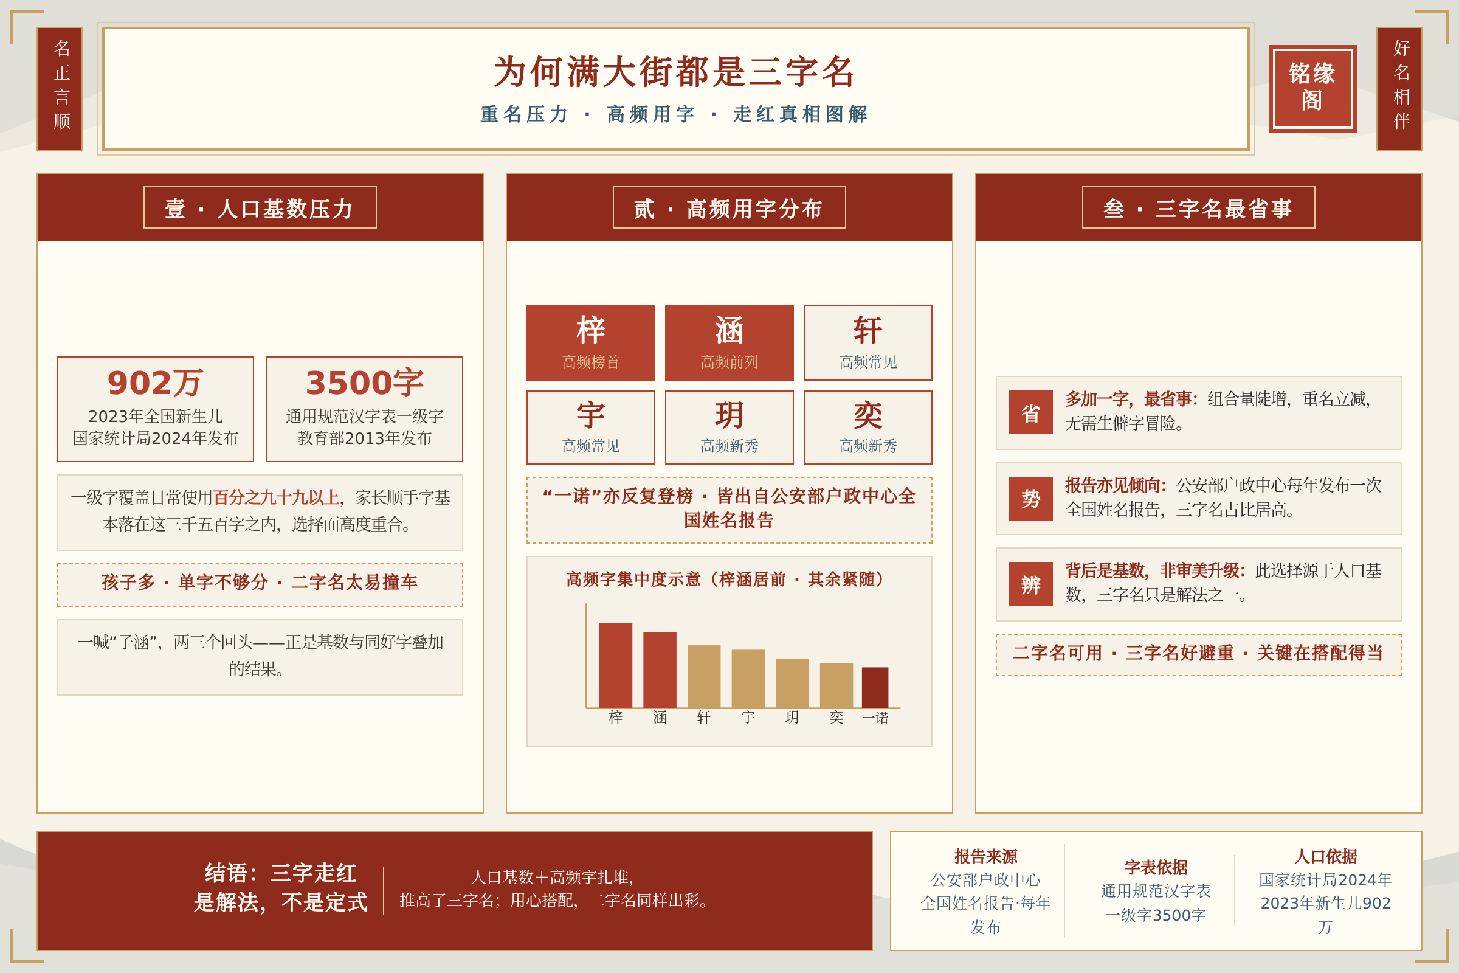
Task: Click the dark 一诺 bar in the chart
Action: [875, 688]
